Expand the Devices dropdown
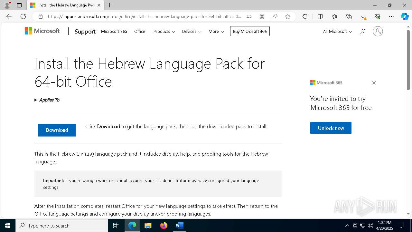Screen dimensions: 412x232 [x=192, y=31]
